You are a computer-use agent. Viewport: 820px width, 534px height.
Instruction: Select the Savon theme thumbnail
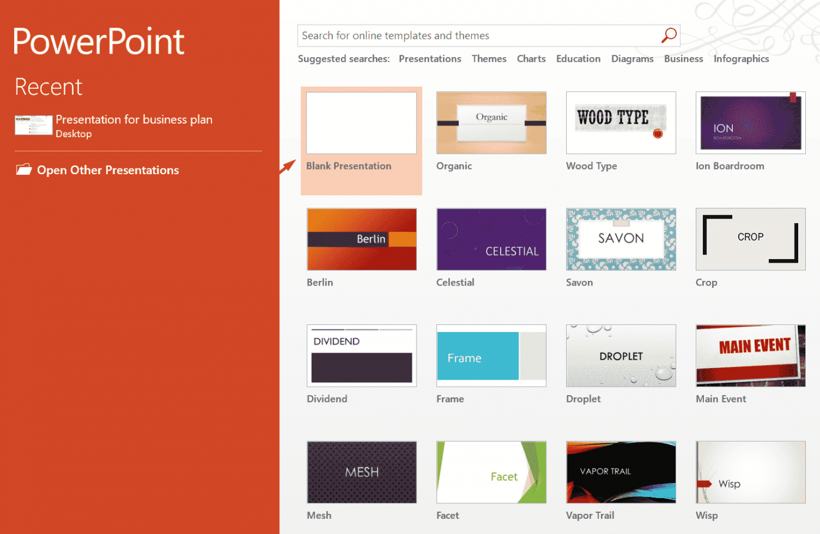click(x=620, y=239)
